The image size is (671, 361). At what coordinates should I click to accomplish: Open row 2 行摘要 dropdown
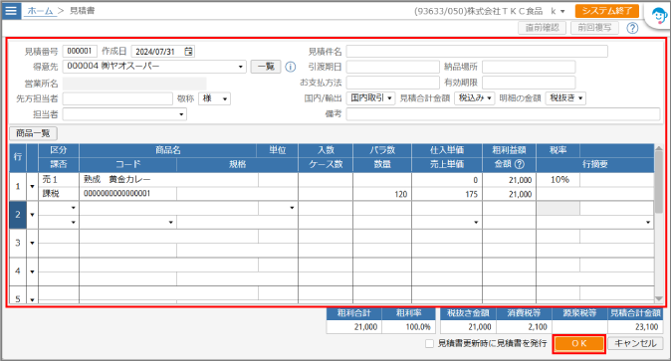[648, 222]
